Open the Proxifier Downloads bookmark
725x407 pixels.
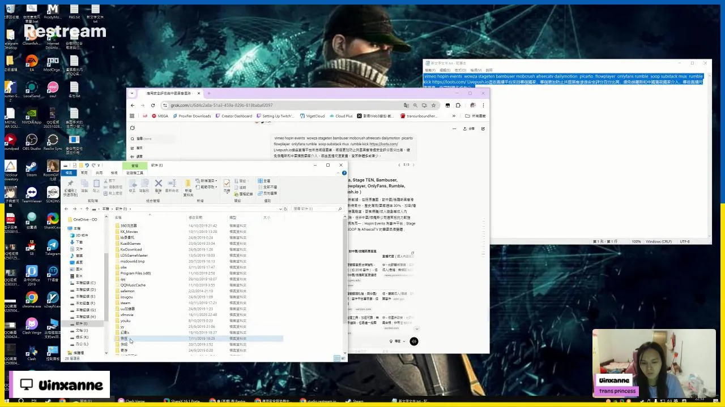tap(191, 116)
